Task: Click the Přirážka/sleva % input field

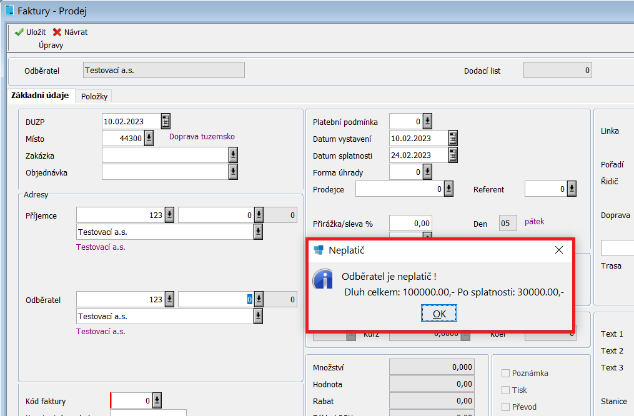Action: click(410, 223)
